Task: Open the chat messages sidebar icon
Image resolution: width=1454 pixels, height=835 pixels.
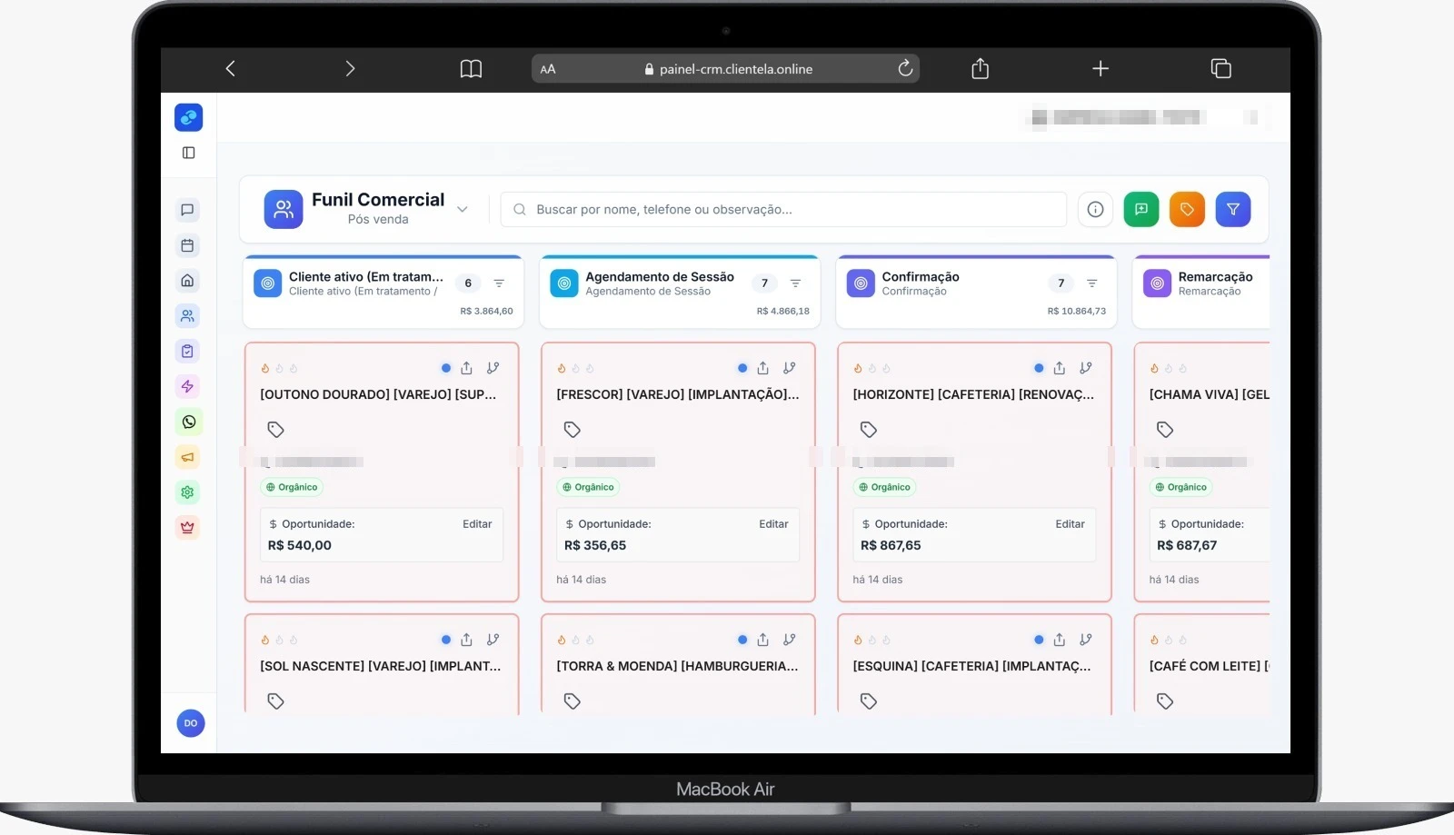Action: click(x=187, y=210)
